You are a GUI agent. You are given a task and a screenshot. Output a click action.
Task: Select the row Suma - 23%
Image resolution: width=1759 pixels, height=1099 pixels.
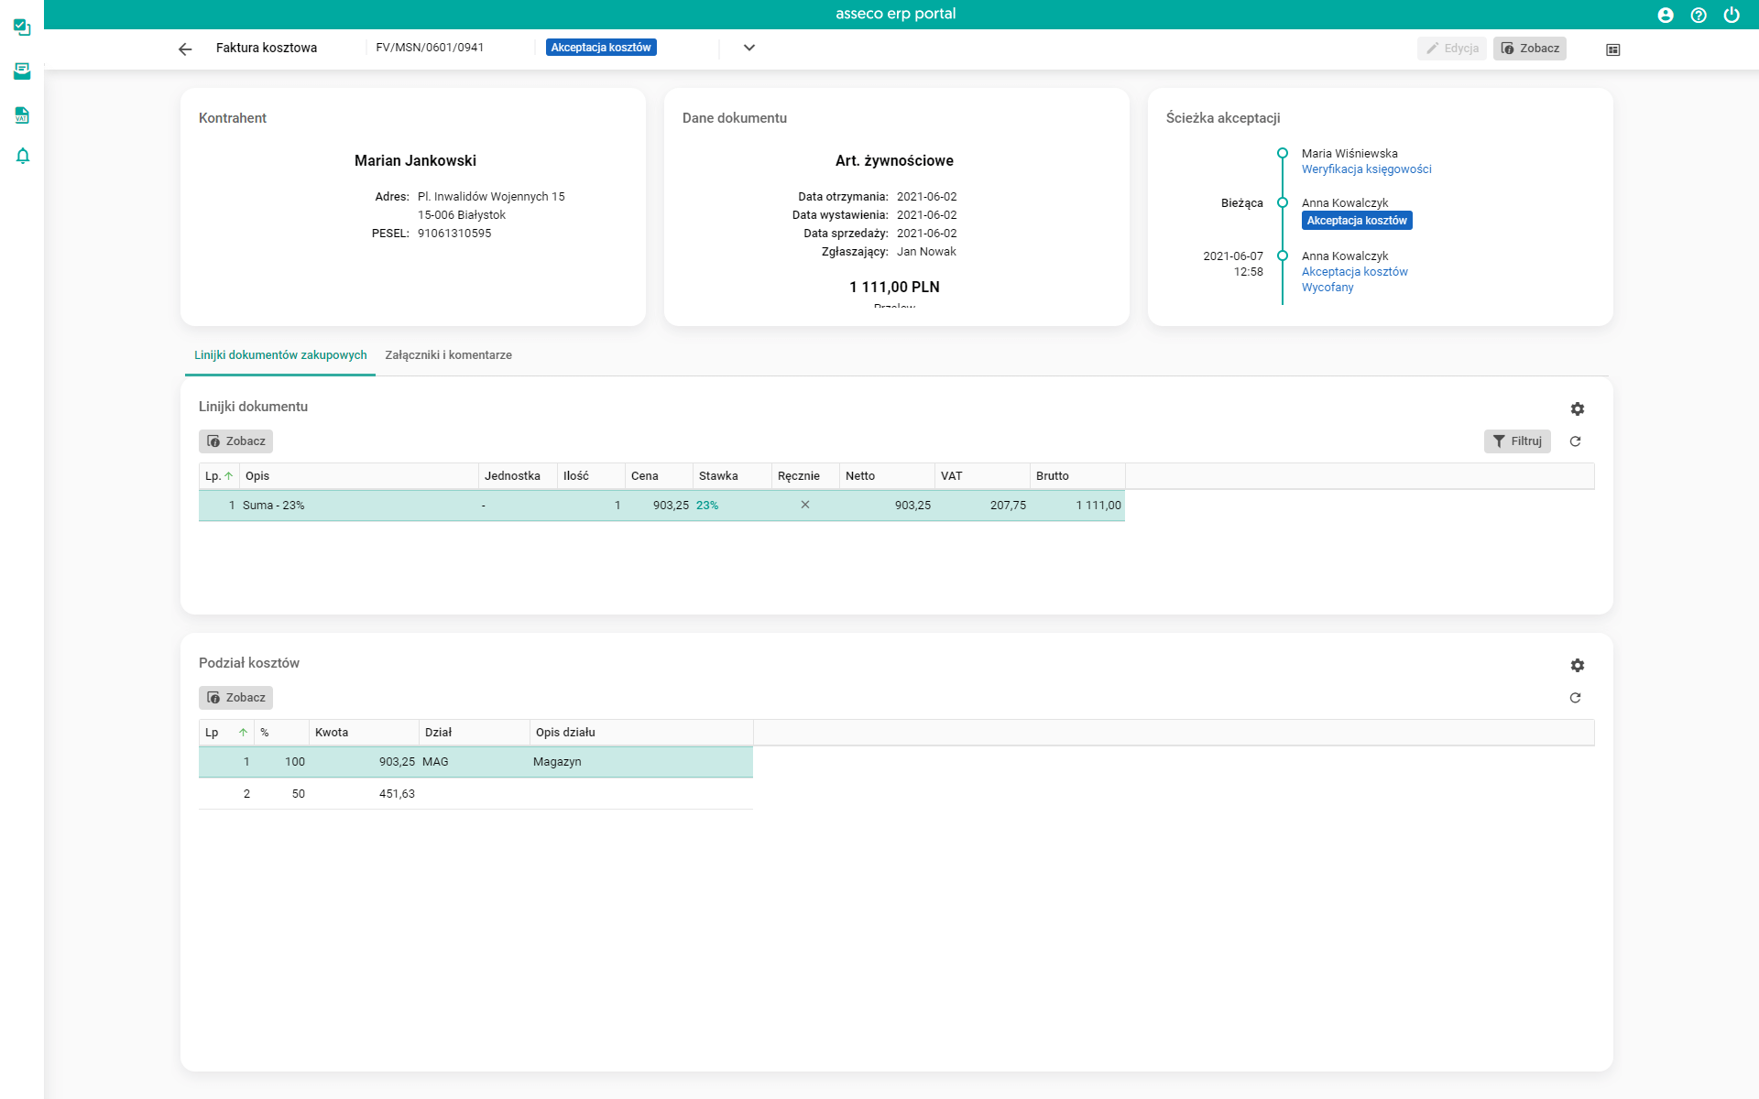tap(273, 506)
